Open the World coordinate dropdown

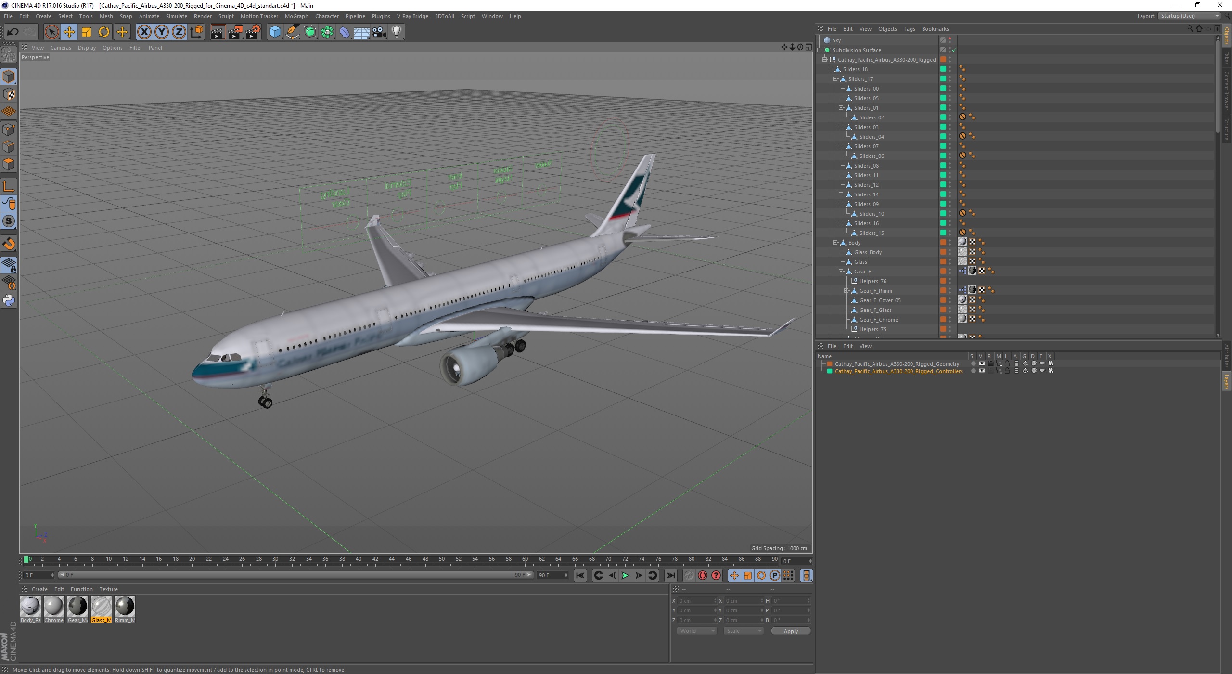pos(696,631)
